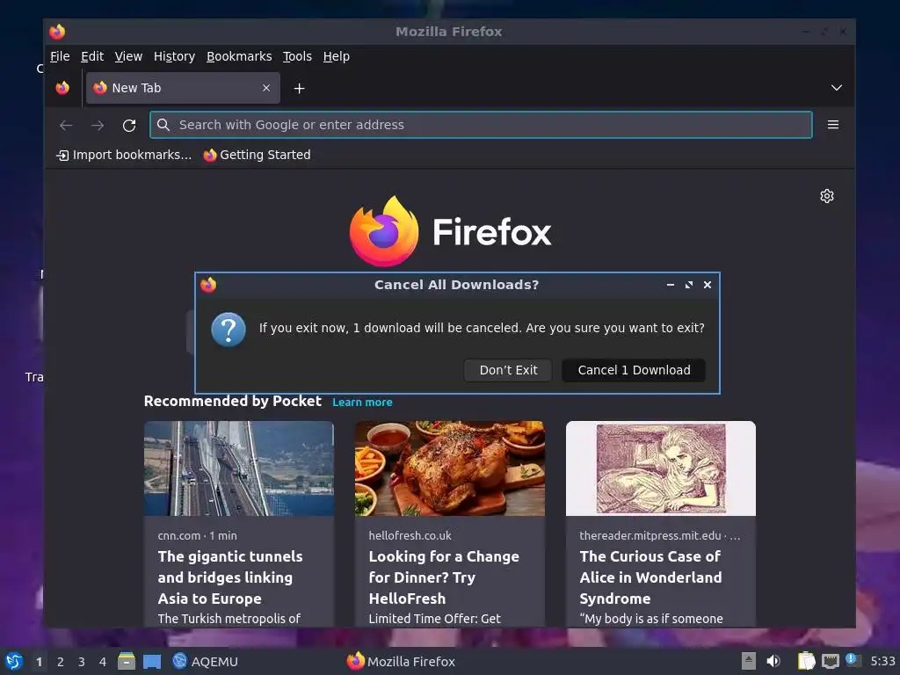Reload the current page
Viewport: 900px width, 675px height.
click(129, 125)
